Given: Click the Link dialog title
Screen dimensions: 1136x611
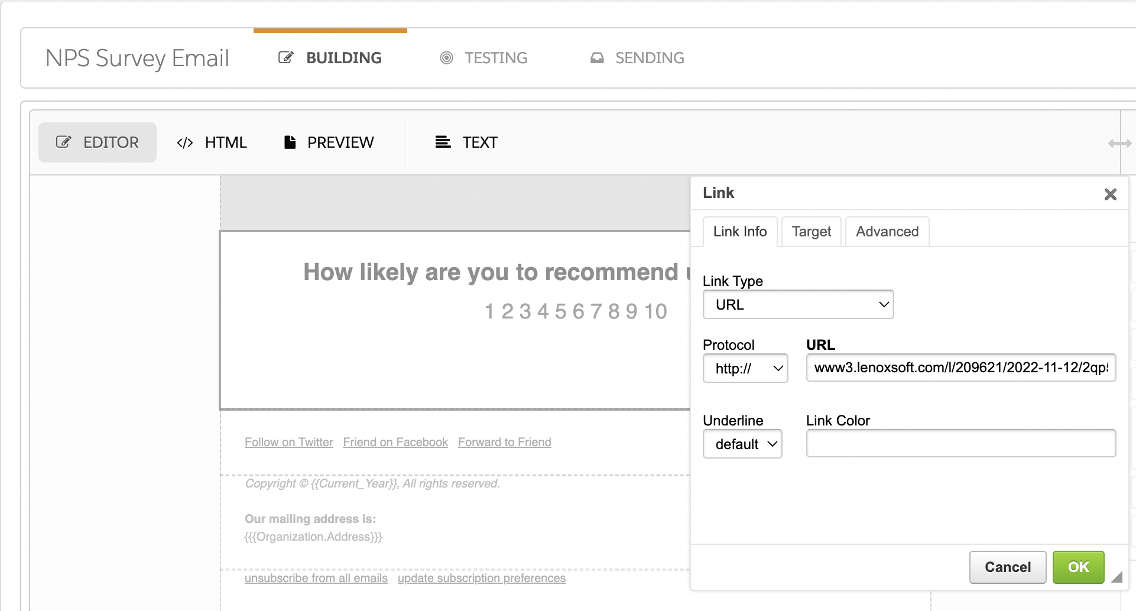Looking at the screenshot, I should pos(718,193).
